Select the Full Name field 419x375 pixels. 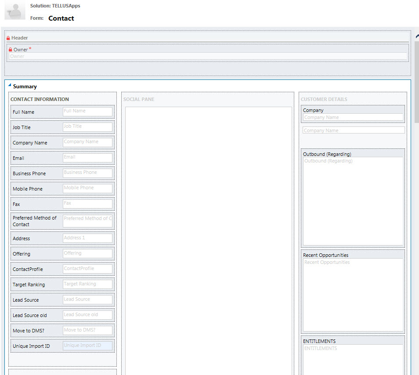pyautogui.click(x=87, y=112)
